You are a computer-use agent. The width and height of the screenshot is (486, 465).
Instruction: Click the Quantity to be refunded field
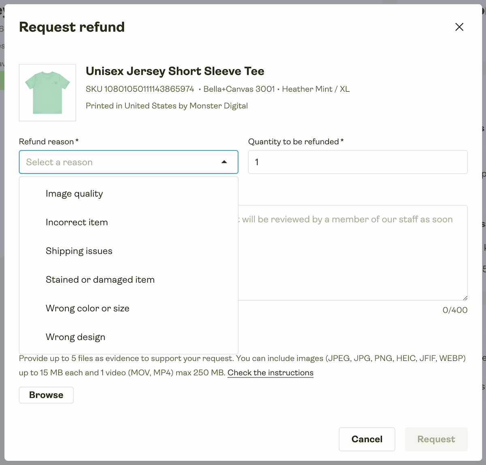(358, 162)
